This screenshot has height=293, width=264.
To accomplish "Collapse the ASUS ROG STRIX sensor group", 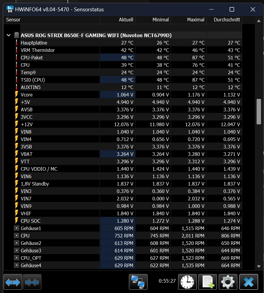I will (8, 35).
